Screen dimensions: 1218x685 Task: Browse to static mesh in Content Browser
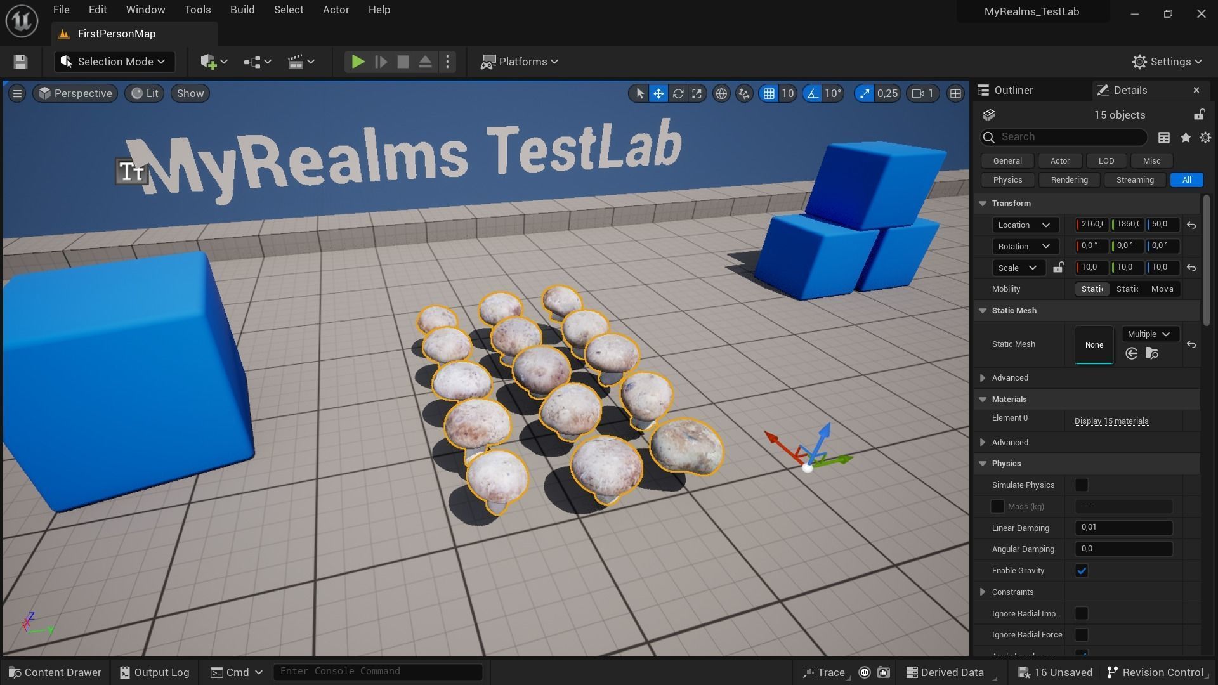click(x=1152, y=354)
